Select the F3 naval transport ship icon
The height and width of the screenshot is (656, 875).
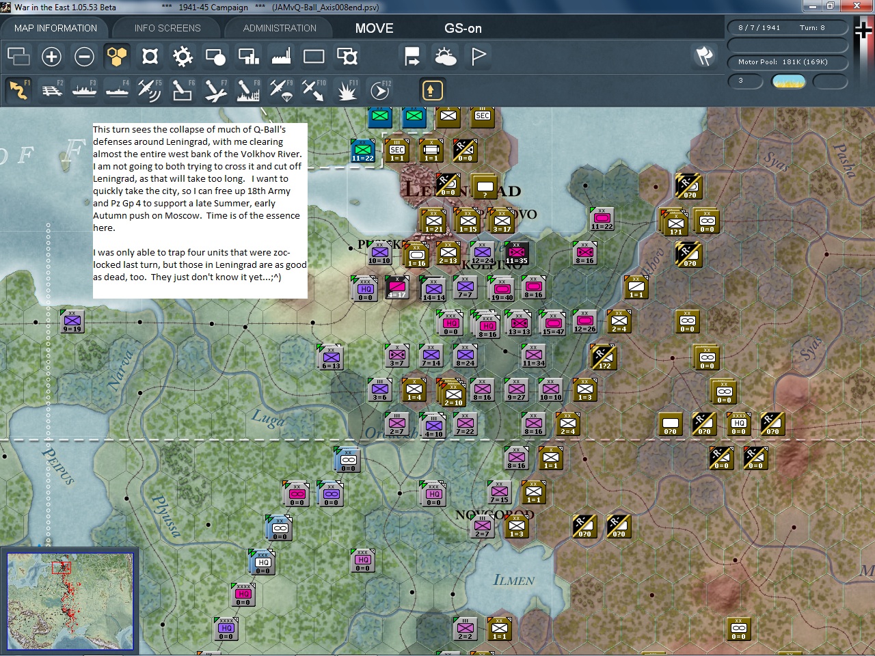[84, 90]
